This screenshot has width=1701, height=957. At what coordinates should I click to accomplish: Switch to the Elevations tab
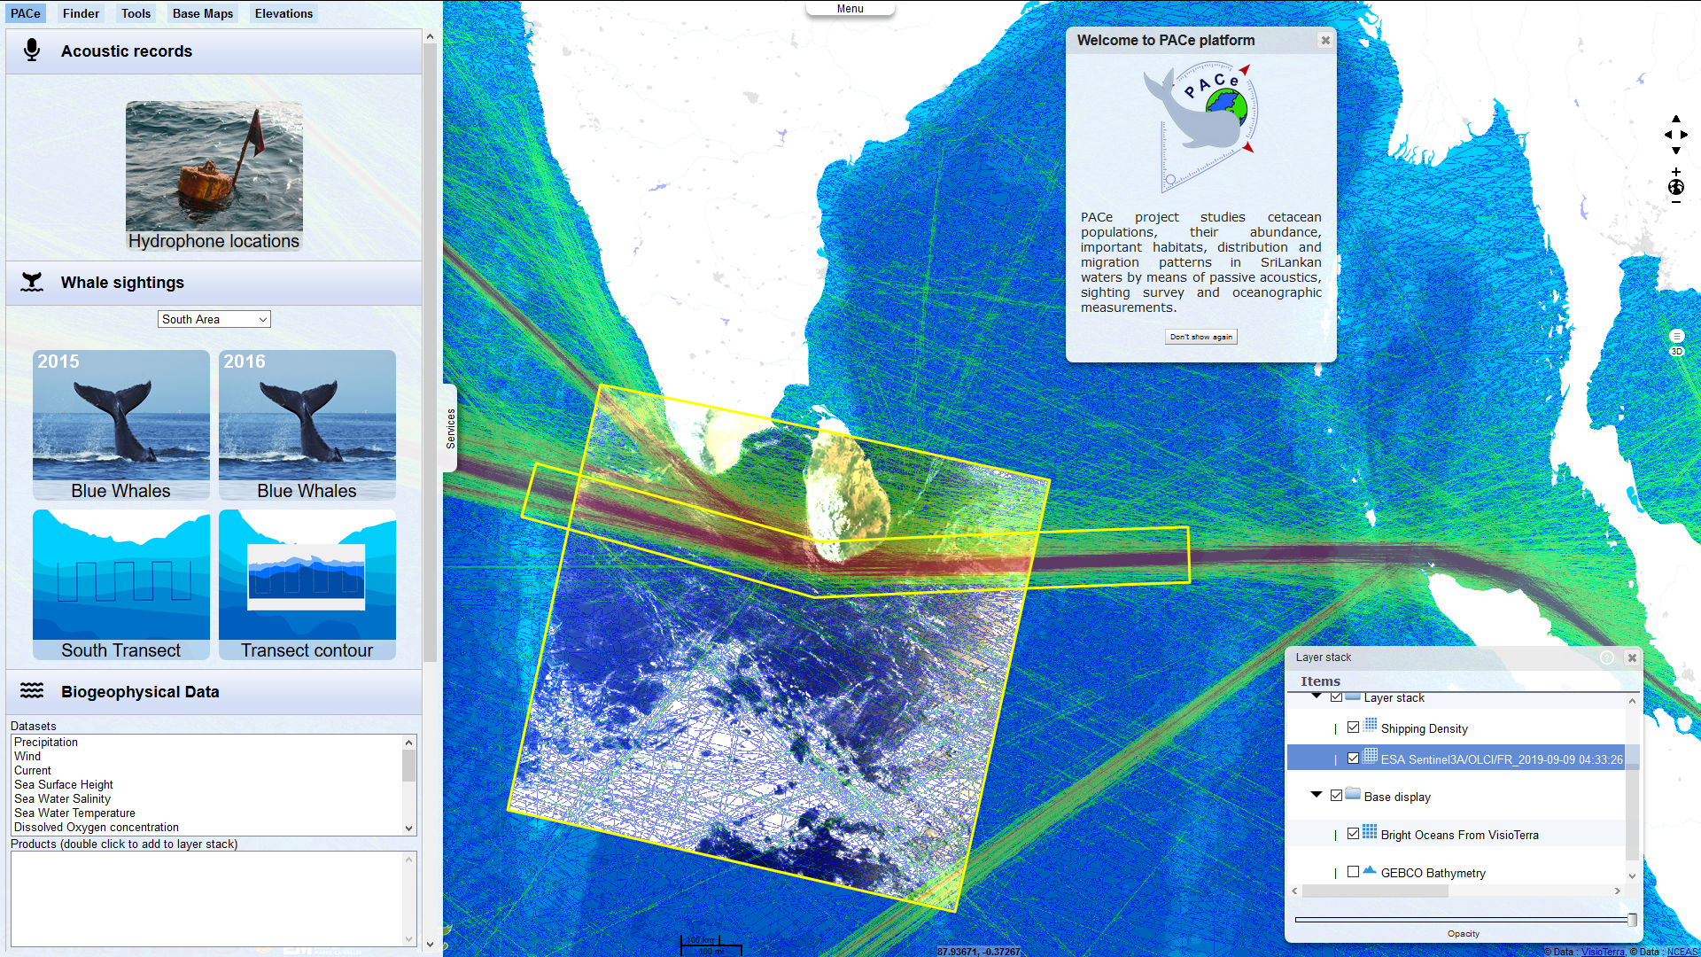pos(283,13)
